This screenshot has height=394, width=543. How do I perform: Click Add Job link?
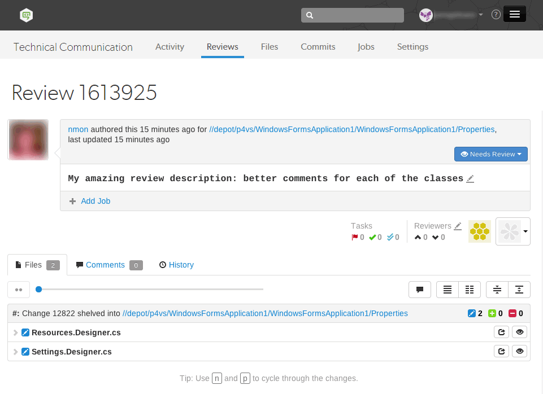95,201
